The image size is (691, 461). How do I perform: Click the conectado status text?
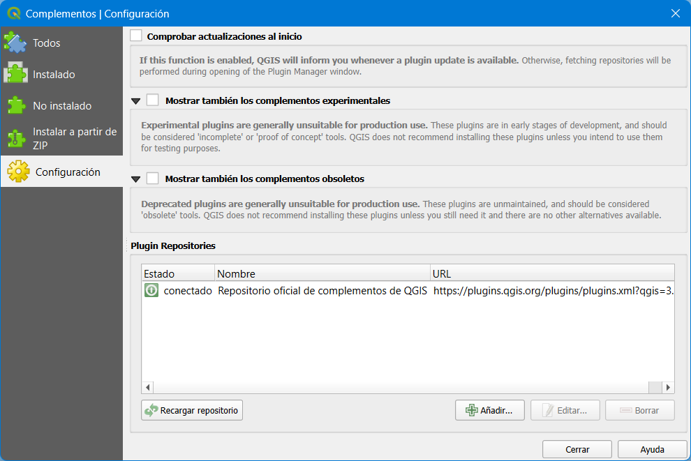(188, 291)
